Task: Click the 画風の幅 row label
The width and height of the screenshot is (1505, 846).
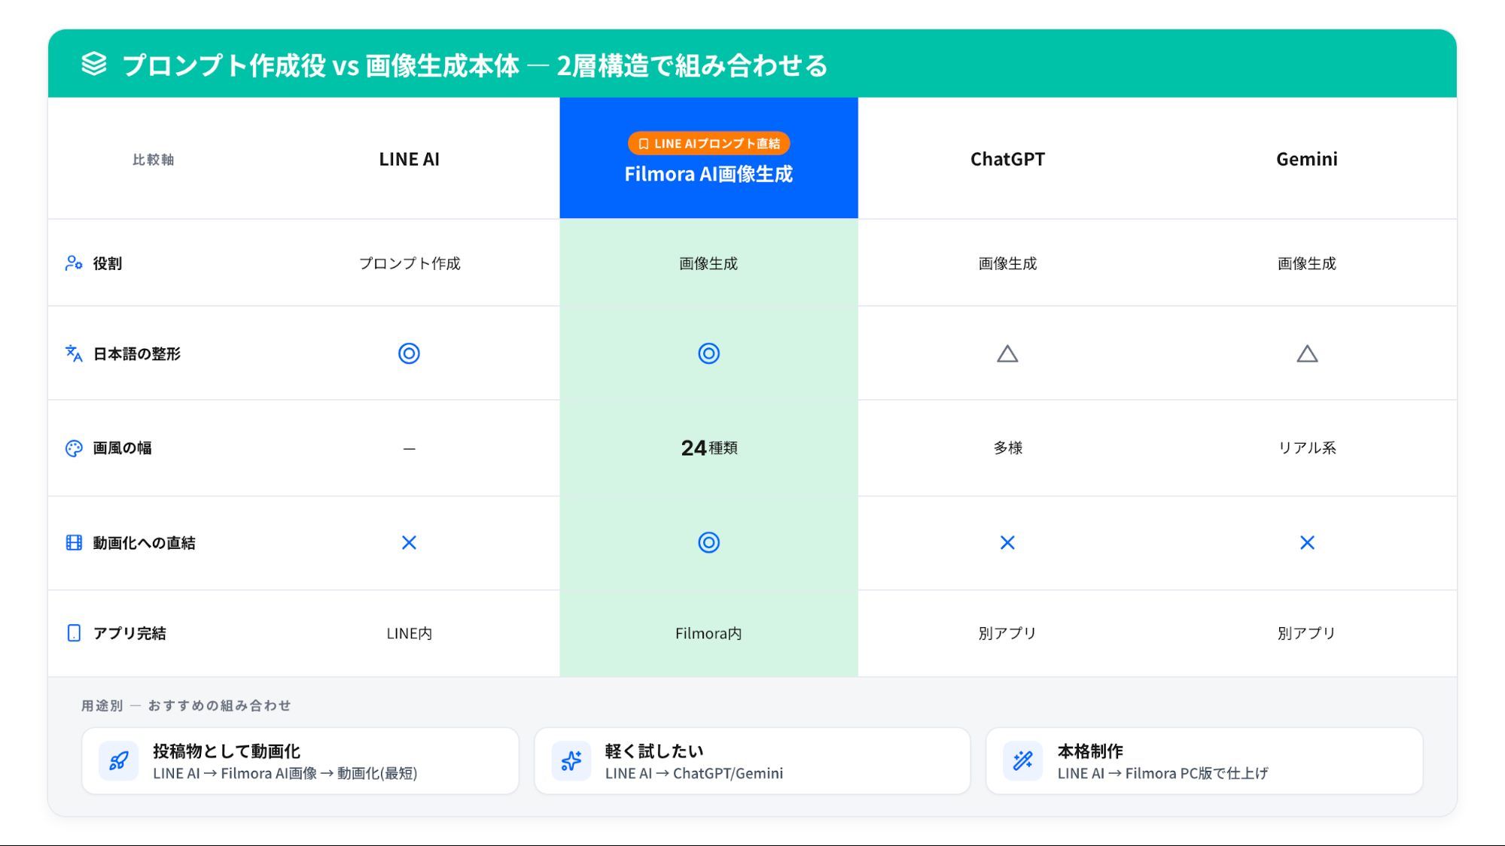Action: pos(122,448)
